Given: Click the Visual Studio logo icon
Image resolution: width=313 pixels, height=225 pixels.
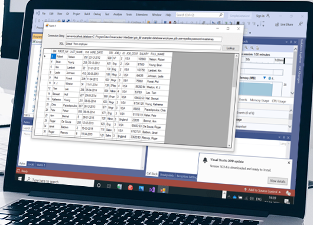Looking at the screenshot, I should [38, 13].
